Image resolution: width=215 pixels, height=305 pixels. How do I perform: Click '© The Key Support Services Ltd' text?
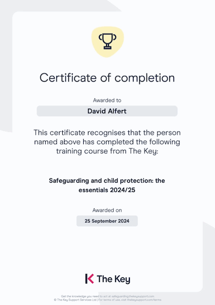pos(75,300)
